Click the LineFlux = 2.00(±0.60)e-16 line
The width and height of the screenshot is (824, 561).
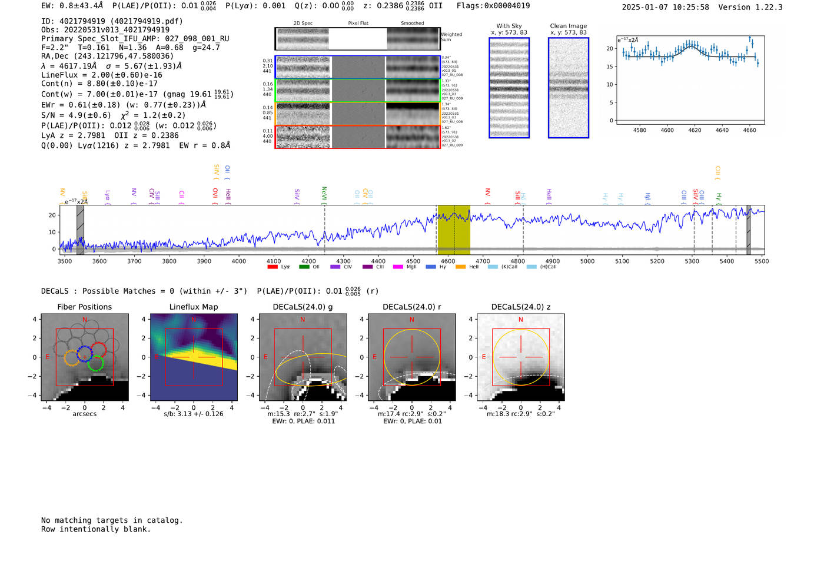(102, 75)
